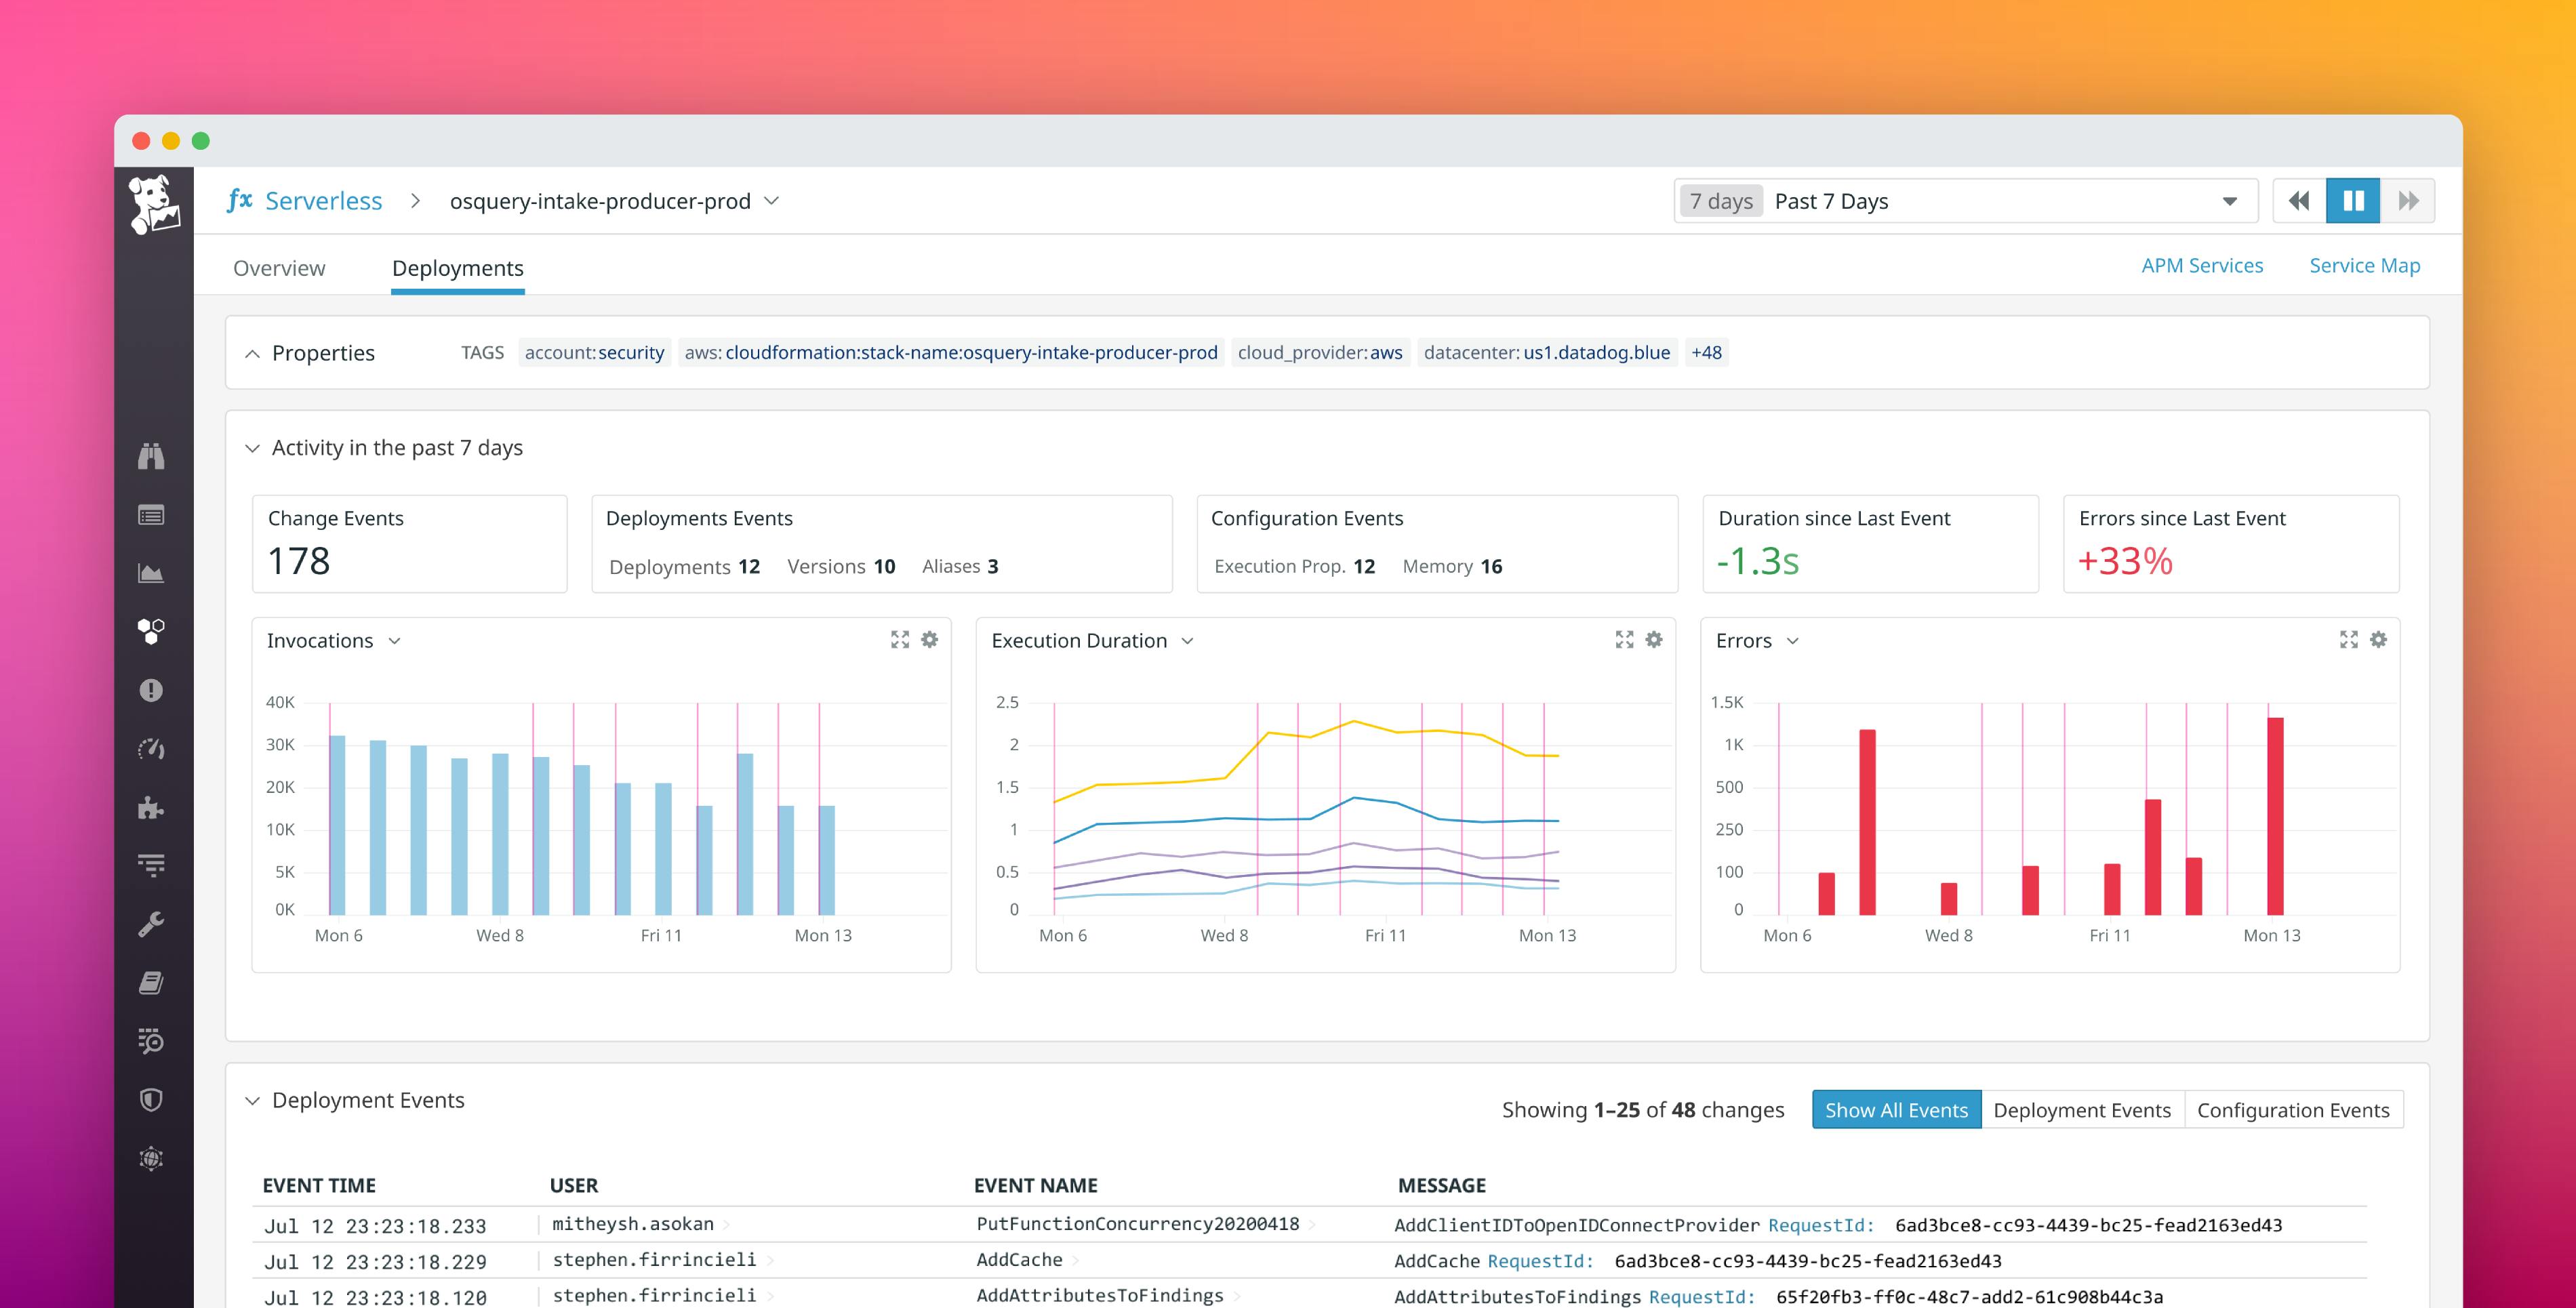The image size is (2576, 1308).
Task: Open the Metrics graph icon in sidebar
Action: [x=151, y=573]
